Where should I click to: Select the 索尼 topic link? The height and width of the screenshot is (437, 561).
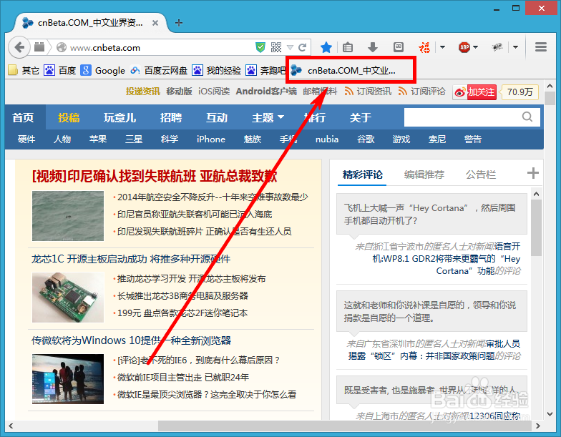coord(437,139)
